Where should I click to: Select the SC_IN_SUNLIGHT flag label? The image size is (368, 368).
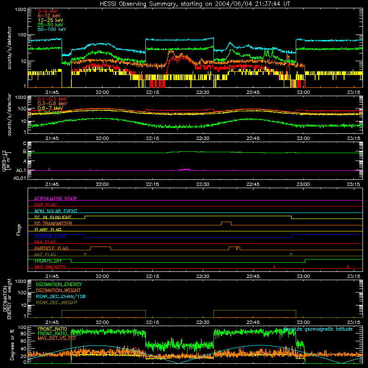(53, 217)
